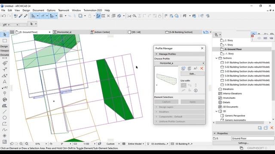Click the Design toolbox group header
Viewport: 275px width, 154px height.
click(x=4, y=47)
